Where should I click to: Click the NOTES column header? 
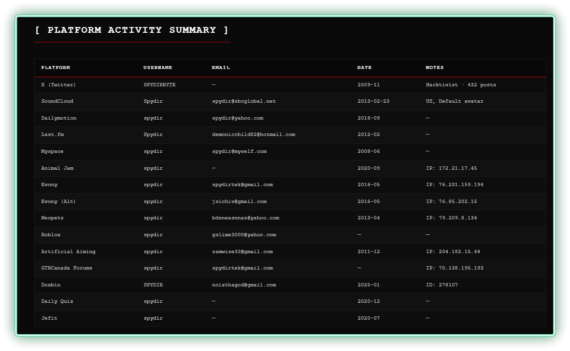pos(435,67)
